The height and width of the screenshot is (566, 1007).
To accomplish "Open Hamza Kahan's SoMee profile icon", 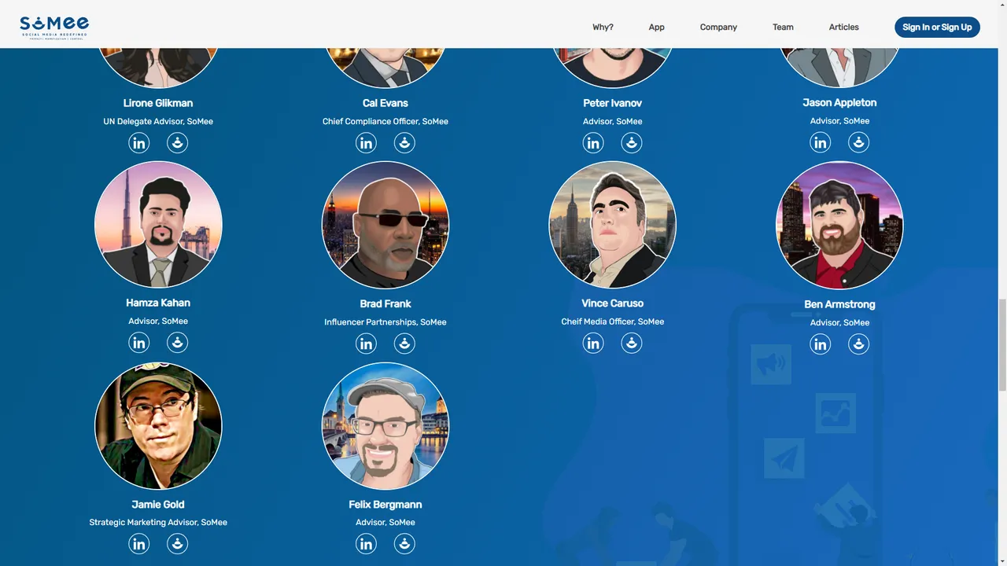I will click(x=178, y=343).
